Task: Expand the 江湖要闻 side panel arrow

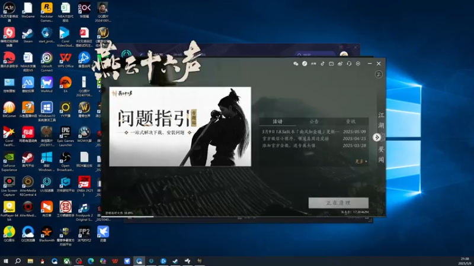Action: pos(377,137)
